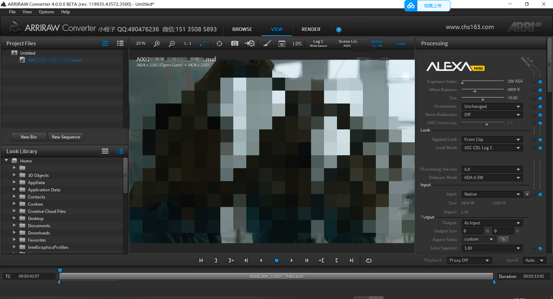553x299 pixels.
Task: Click the Output Size width field
Action: click(x=472, y=231)
